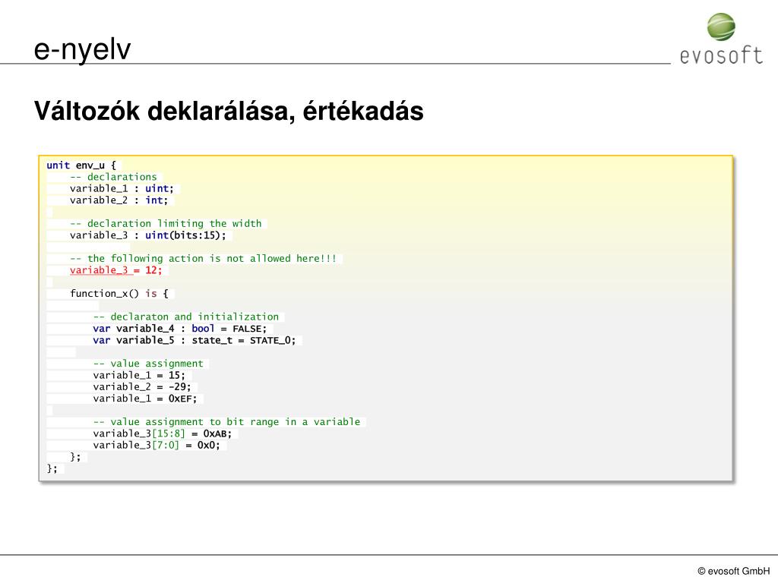Click the evosoft logo text
This screenshot has height=583, width=778.
click(x=721, y=55)
